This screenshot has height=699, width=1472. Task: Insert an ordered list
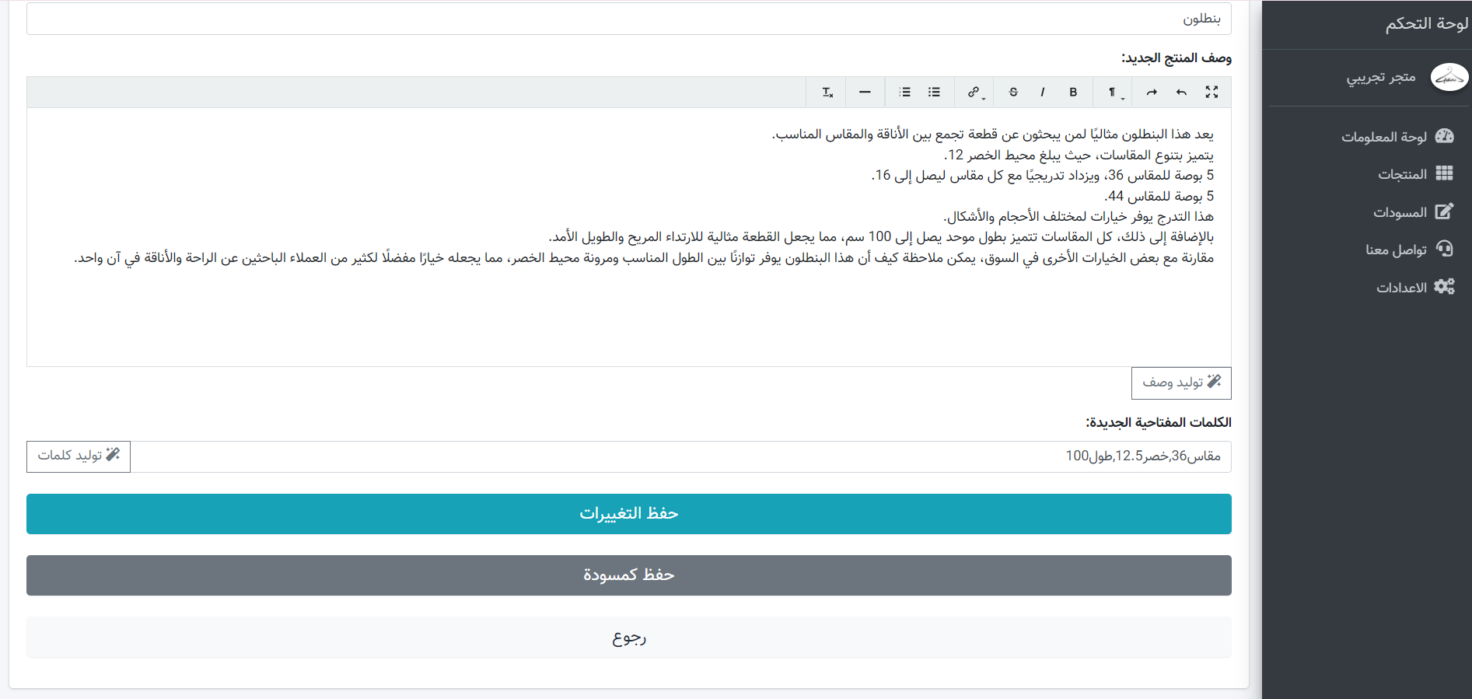pos(904,93)
